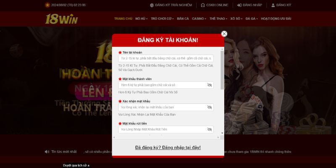336x168 pixels.
Task: Toggle withdrawal password visibility eye
Action: tap(209, 129)
